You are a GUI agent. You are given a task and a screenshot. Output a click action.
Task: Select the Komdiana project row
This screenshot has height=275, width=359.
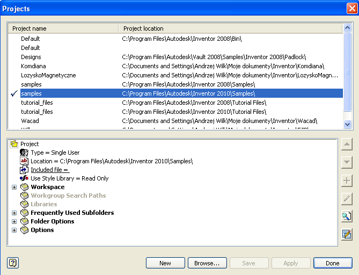coord(175,66)
